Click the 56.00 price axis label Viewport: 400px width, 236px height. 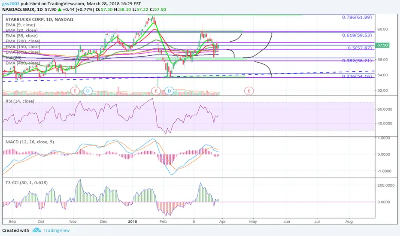(383, 60)
